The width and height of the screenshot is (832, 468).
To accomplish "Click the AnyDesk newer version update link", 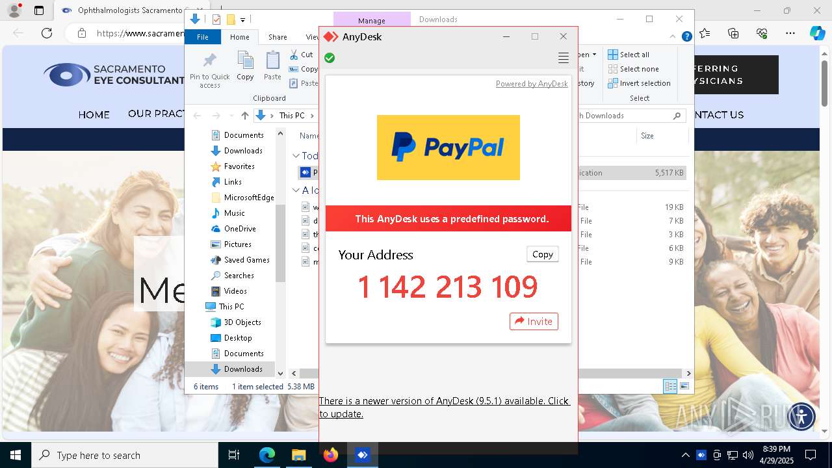I will 445,407.
